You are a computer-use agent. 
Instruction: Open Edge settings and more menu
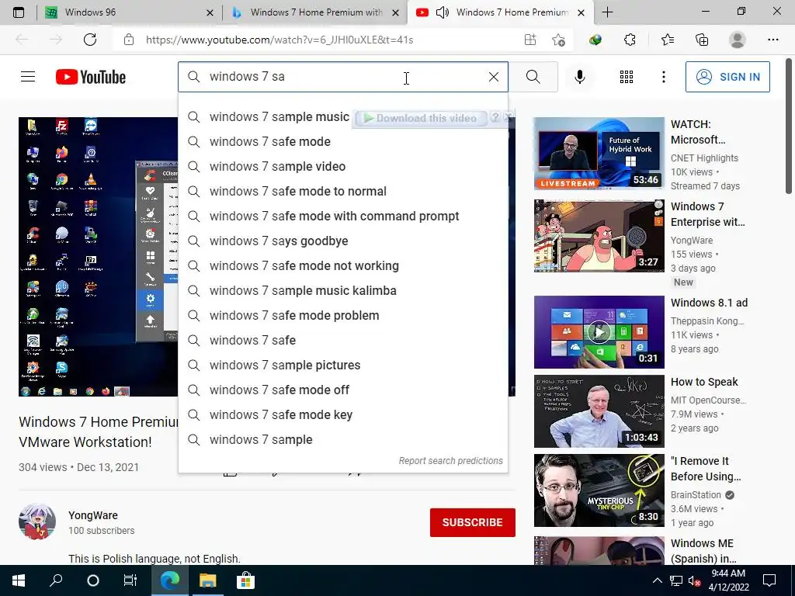(772, 40)
